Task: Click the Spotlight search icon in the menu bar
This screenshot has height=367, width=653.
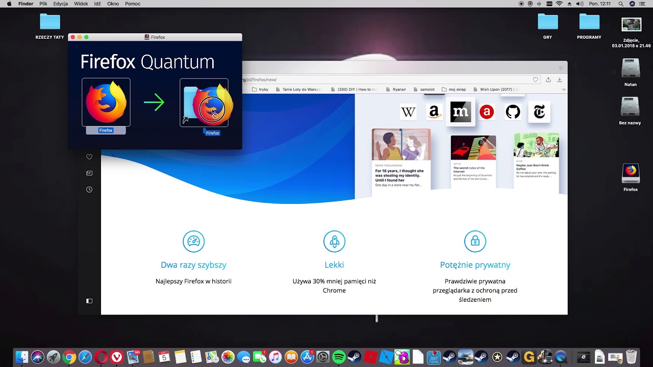Action: coord(621,4)
